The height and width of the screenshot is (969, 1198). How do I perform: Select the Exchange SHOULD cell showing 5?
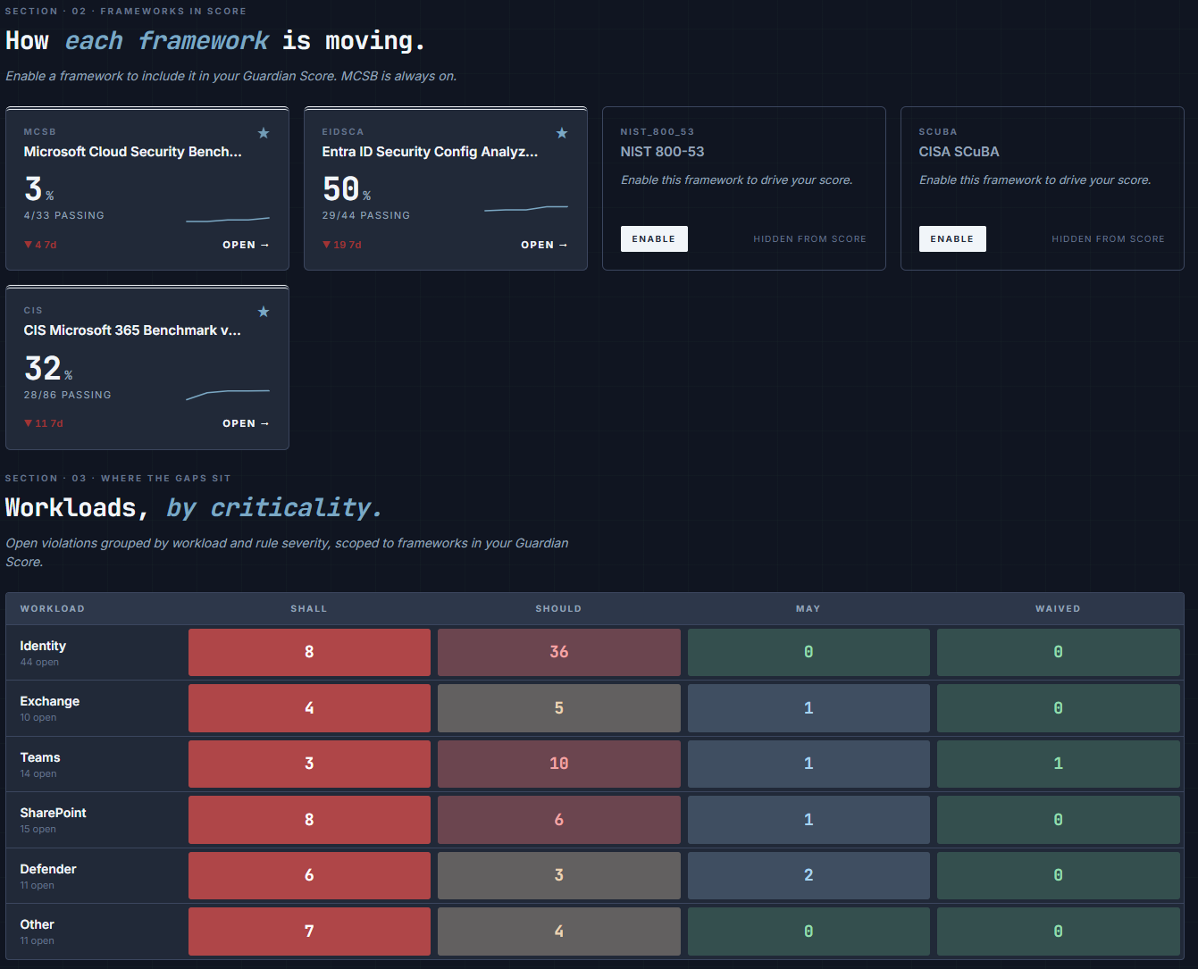[559, 708]
